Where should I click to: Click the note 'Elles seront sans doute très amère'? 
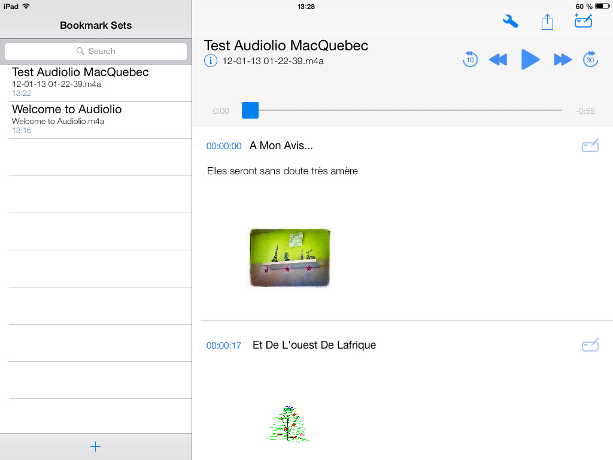tap(283, 171)
